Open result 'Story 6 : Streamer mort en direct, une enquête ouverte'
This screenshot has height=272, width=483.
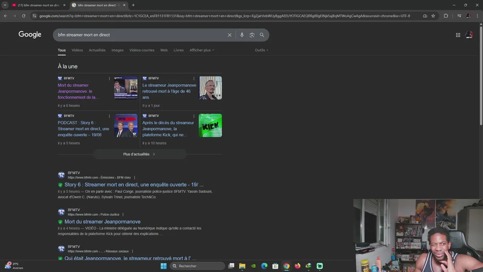[x=134, y=185]
